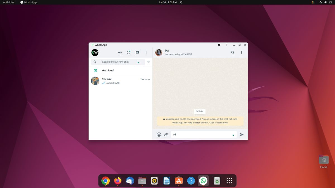335x188 pixels.
Task: Search within the chat with Pal
Action: (x=233, y=52)
